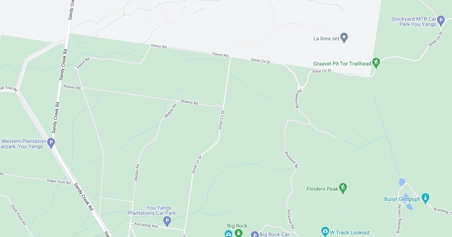Click the Flinders Peak hiking icon
Image resolution: width=452 pixels, height=237 pixels.
pos(343,188)
